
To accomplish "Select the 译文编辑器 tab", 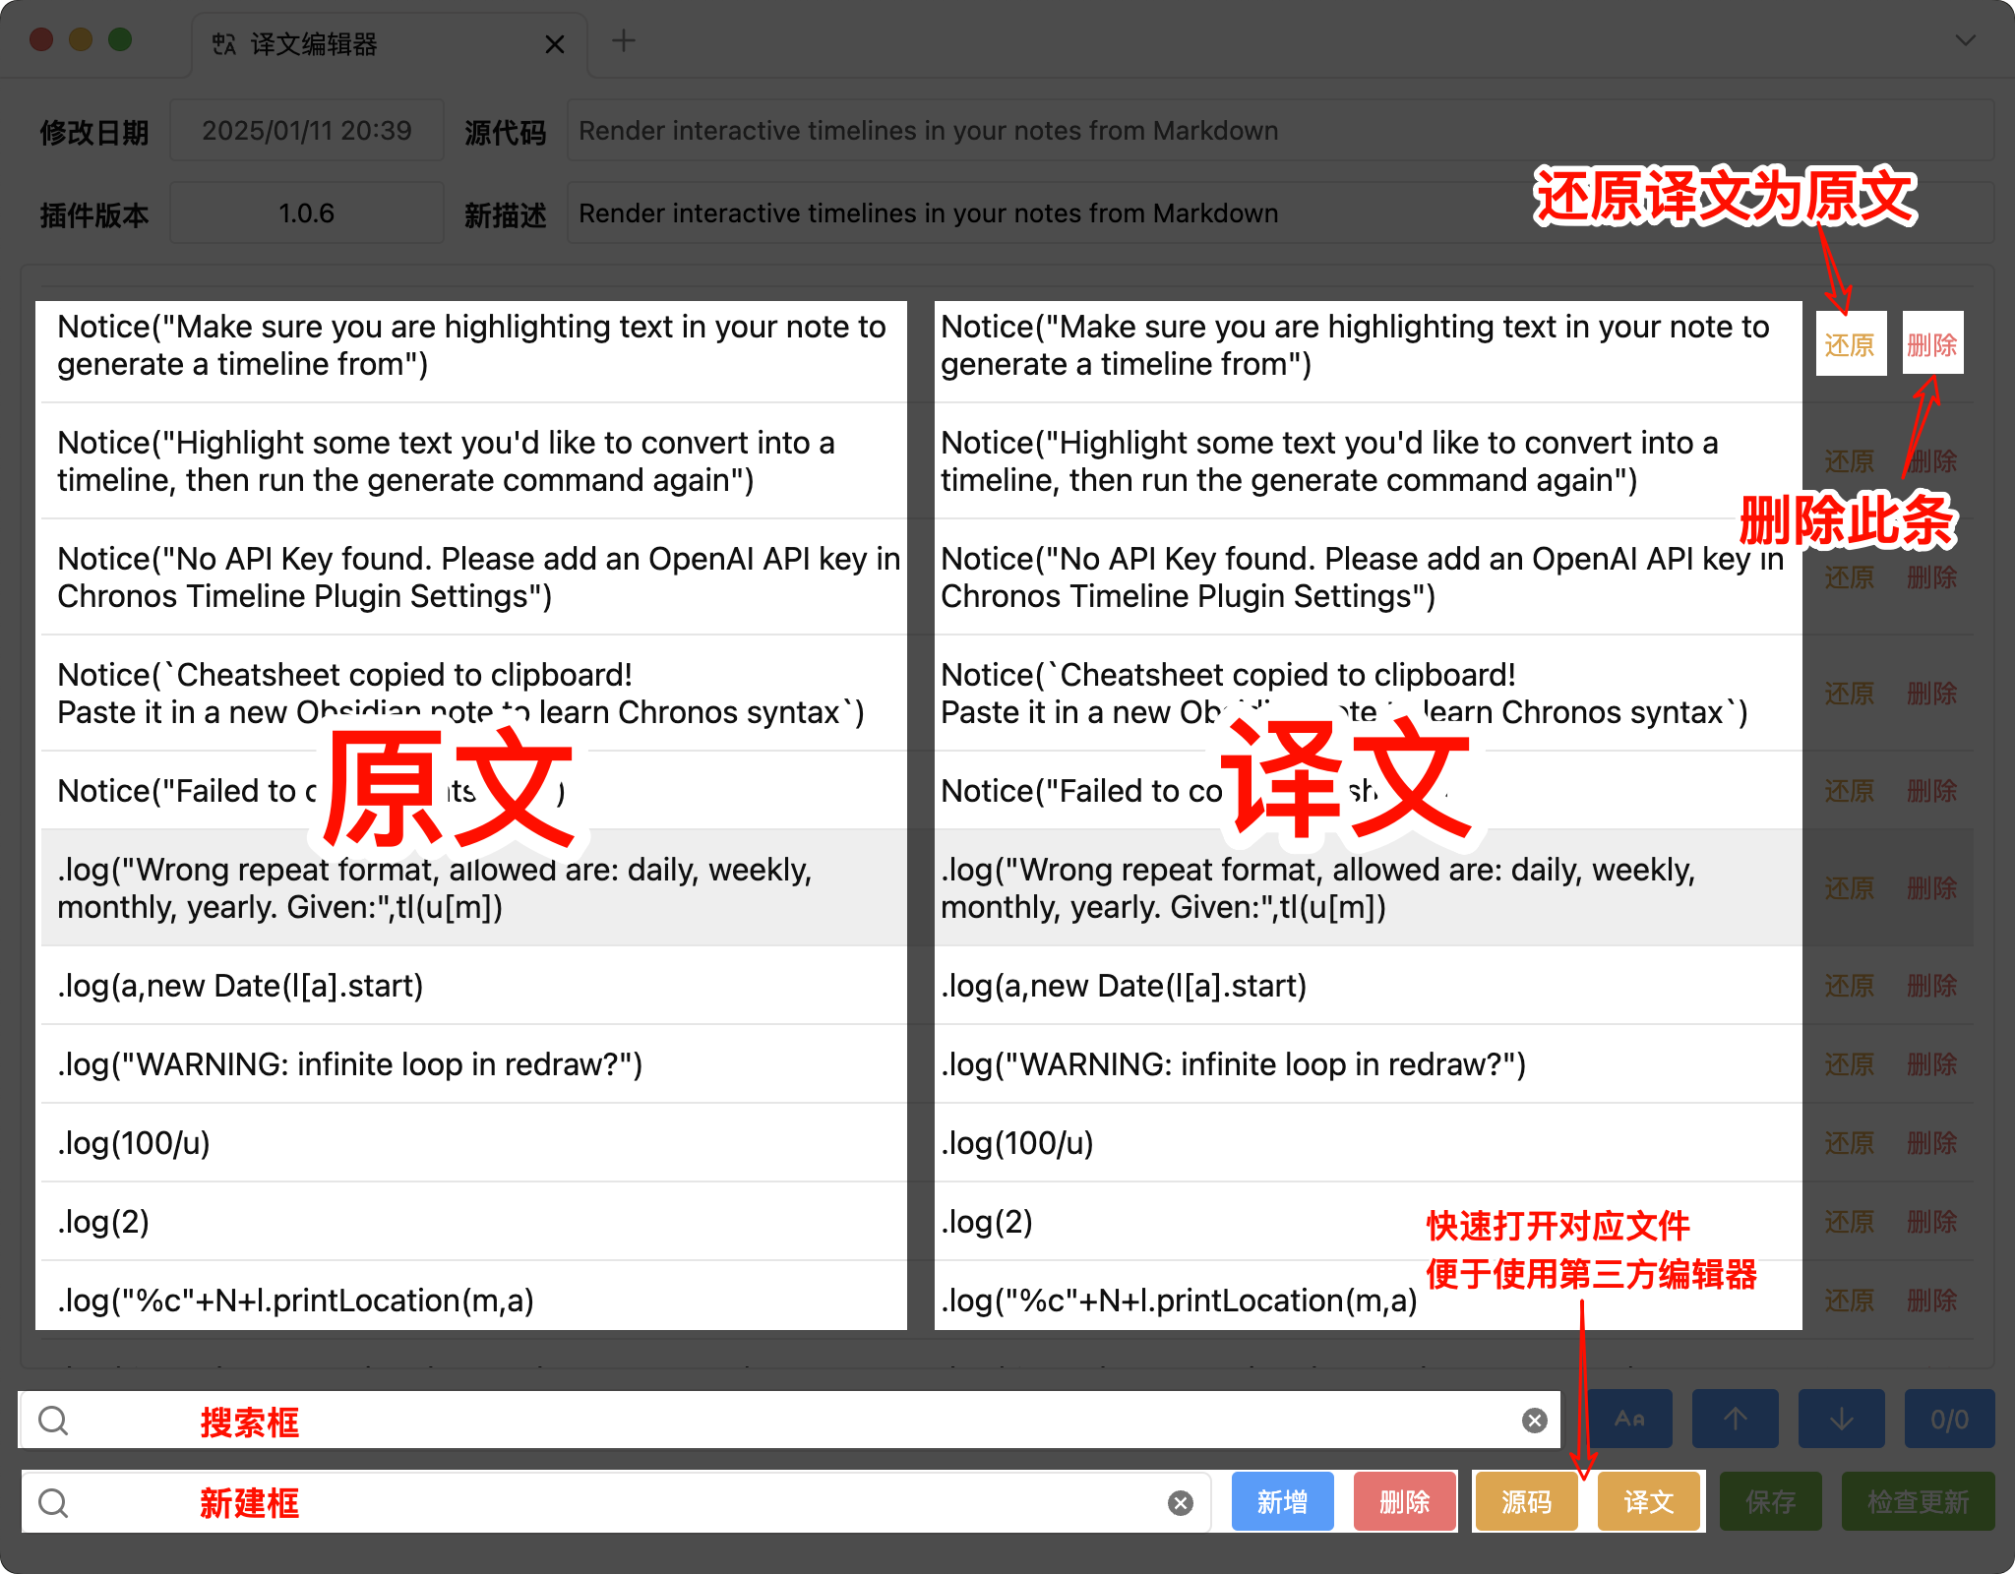I will pos(390,44).
